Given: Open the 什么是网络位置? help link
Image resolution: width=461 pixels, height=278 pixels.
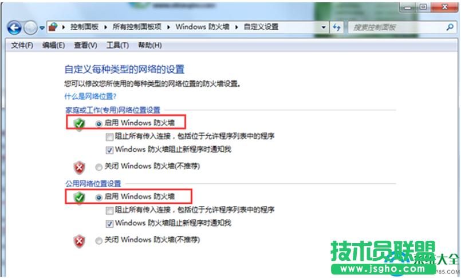Looking at the screenshot, I should click(x=89, y=97).
